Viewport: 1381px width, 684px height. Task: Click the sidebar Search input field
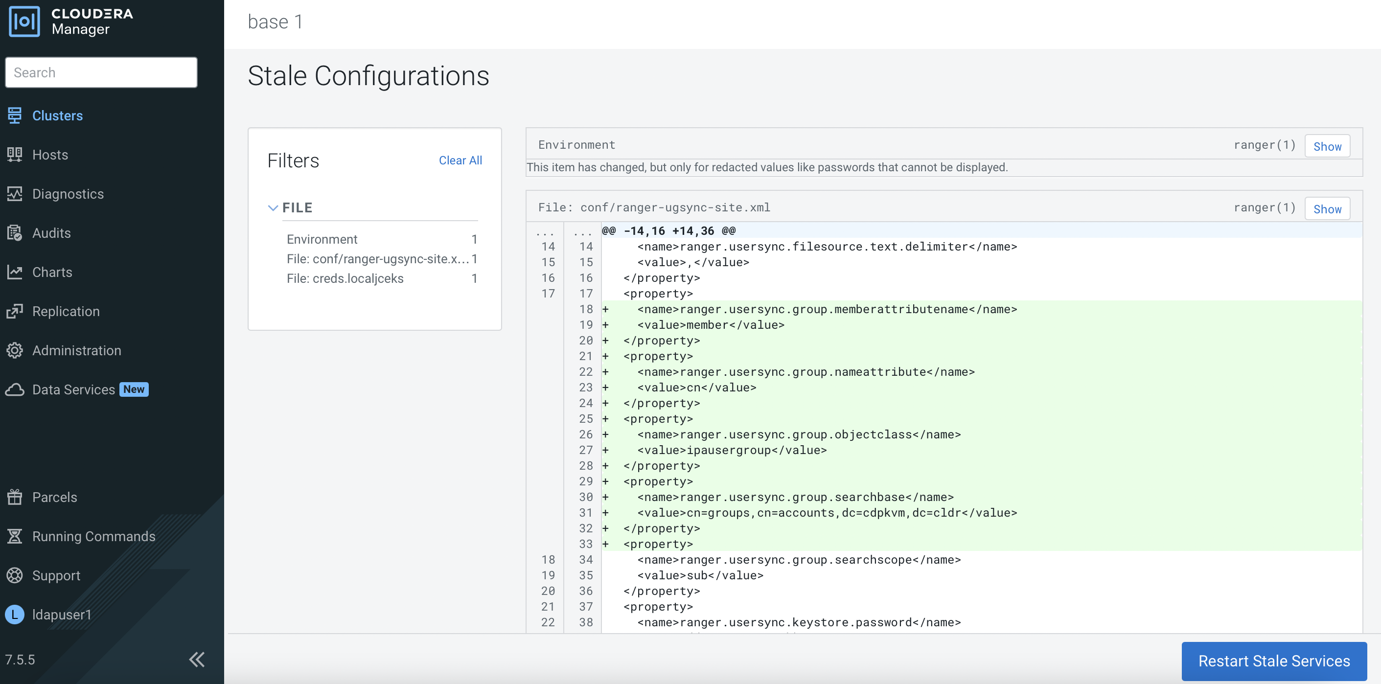coord(101,72)
